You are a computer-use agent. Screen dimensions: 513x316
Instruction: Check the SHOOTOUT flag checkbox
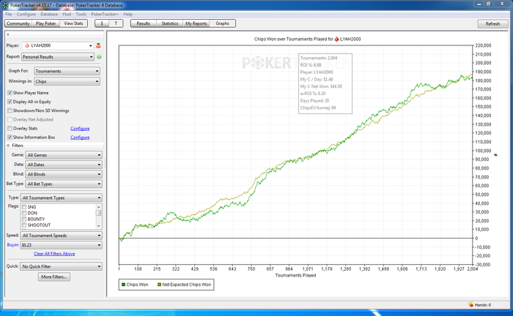click(24, 225)
